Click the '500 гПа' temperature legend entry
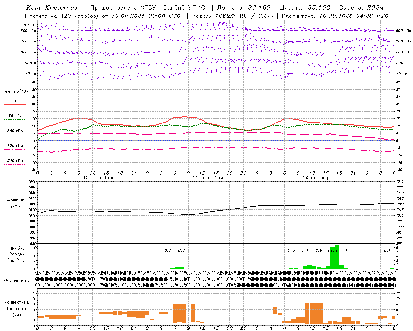This screenshot has height=331, width=413. 15,161
